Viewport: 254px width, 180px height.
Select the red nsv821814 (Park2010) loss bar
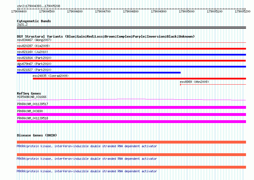click(x=131, y=61)
